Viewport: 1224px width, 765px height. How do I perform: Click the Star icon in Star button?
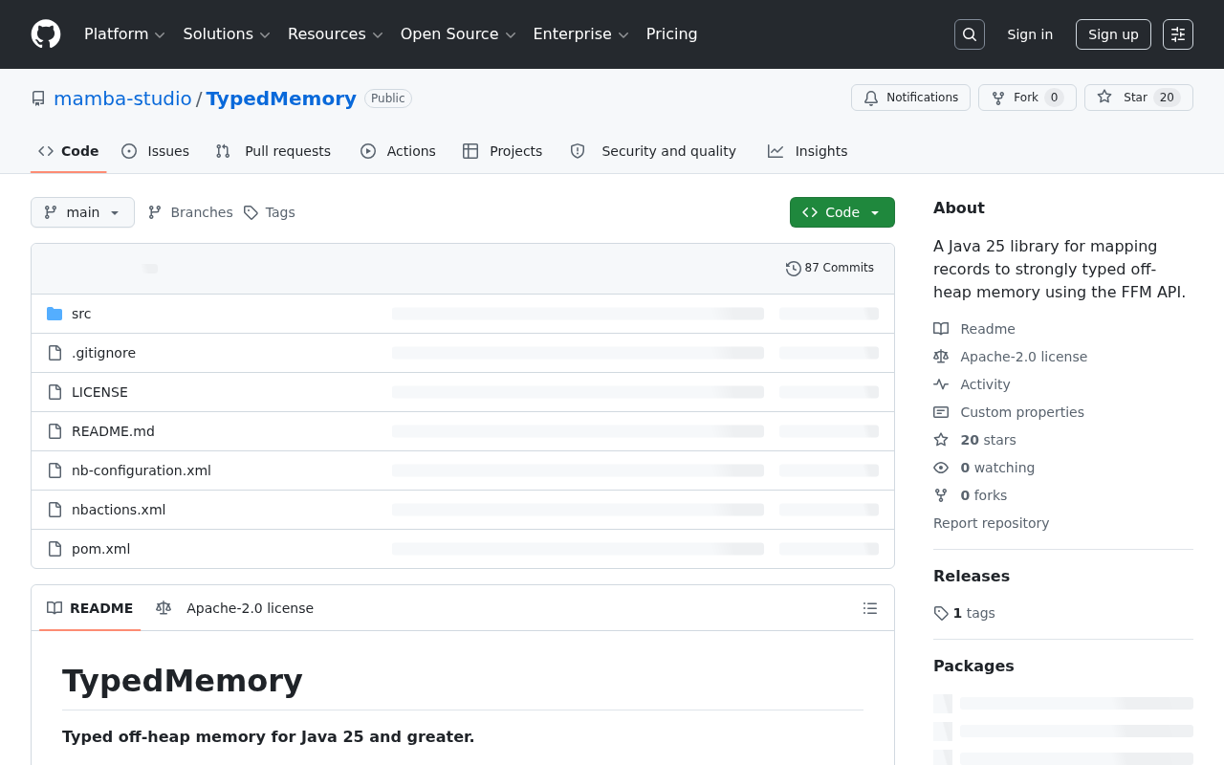point(1104,97)
